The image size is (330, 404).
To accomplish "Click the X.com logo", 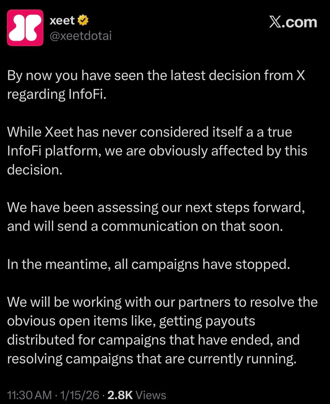I will (293, 22).
